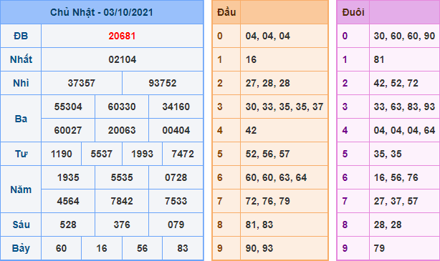Select the ĐB row label
Viewport: 440px width, 261px height.
coord(21,36)
